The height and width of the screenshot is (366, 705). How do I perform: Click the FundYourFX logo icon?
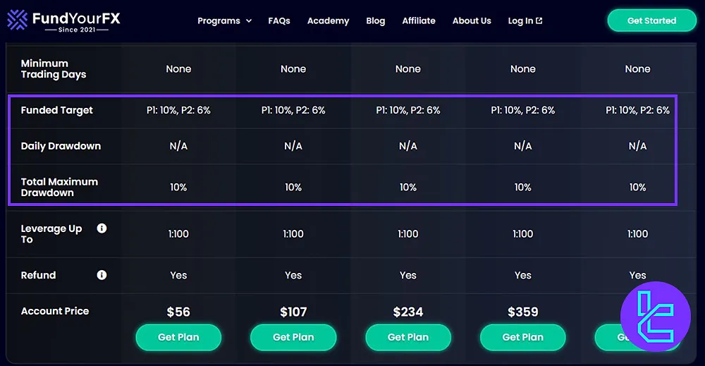coord(17,20)
